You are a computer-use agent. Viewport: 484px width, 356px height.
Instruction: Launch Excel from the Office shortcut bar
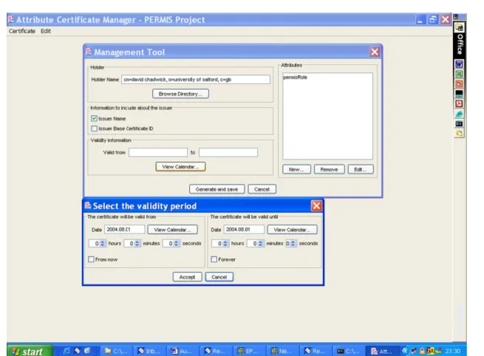[x=459, y=74]
